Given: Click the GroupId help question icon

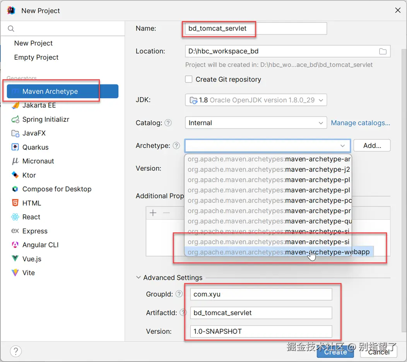Looking at the screenshot, I should (179, 294).
